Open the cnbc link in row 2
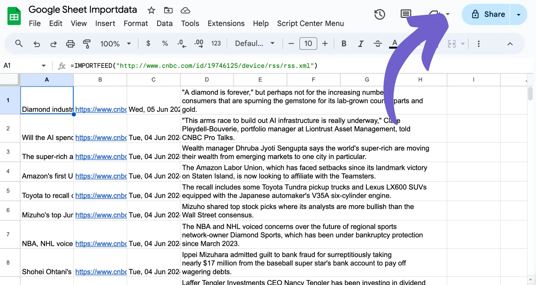536x285 pixels. (101, 137)
